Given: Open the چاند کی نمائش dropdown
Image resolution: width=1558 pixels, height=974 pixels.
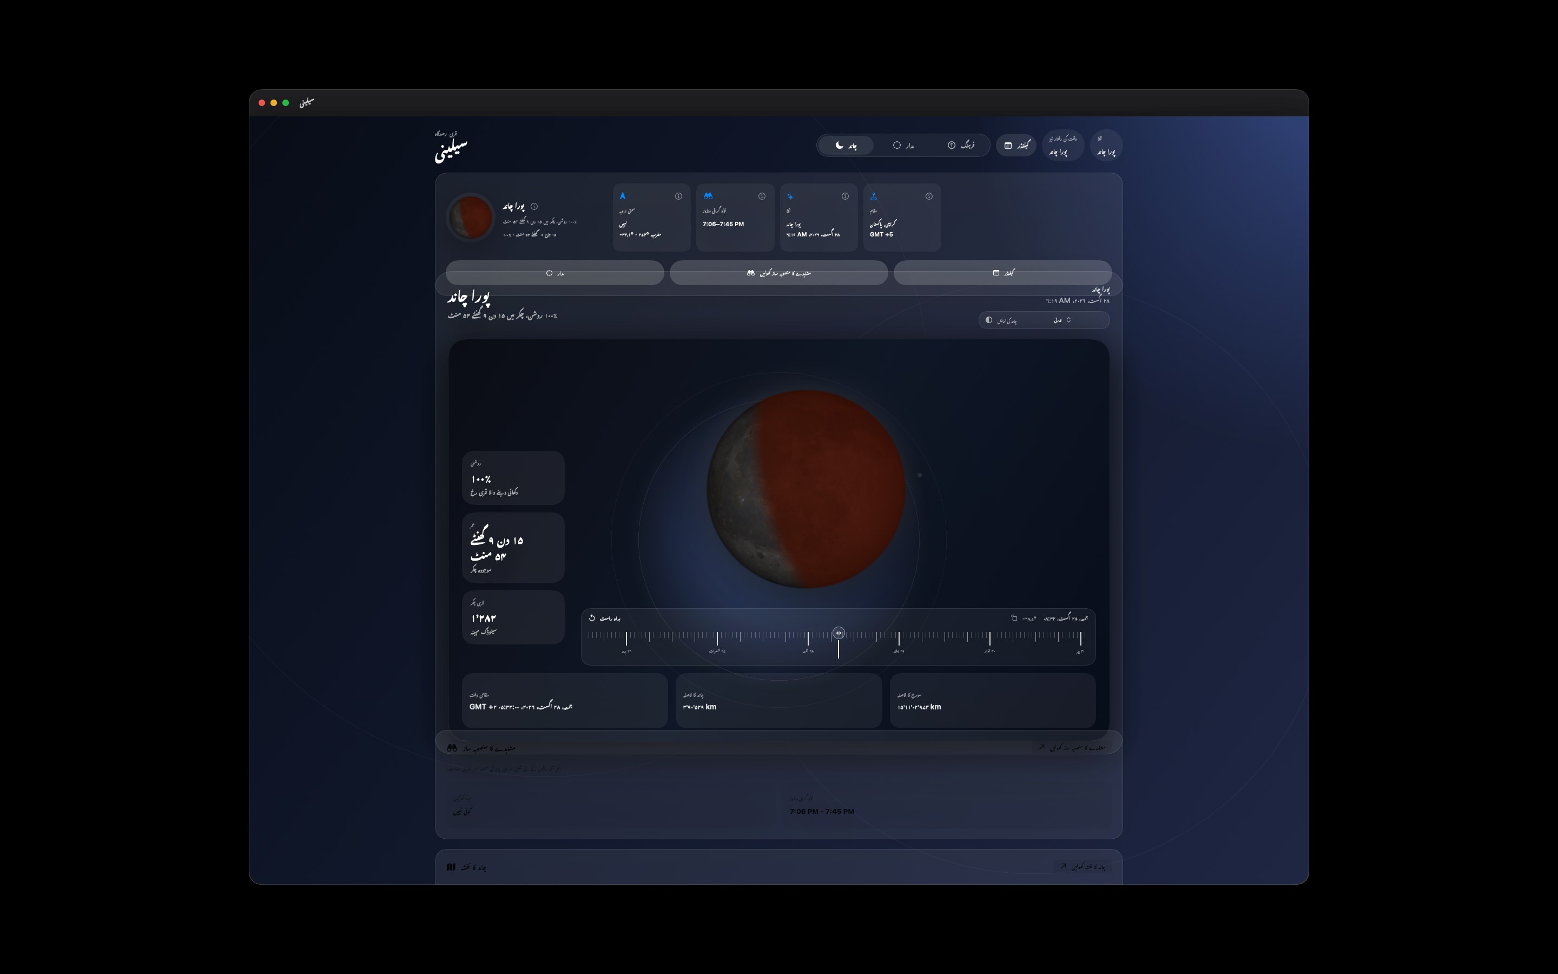Looking at the screenshot, I should click(x=1044, y=320).
